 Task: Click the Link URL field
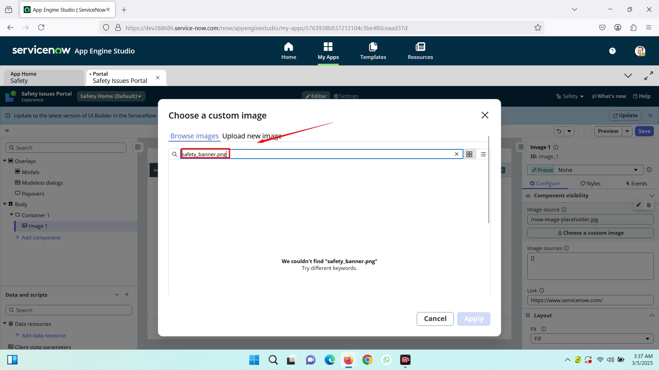pyautogui.click(x=590, y=300)
